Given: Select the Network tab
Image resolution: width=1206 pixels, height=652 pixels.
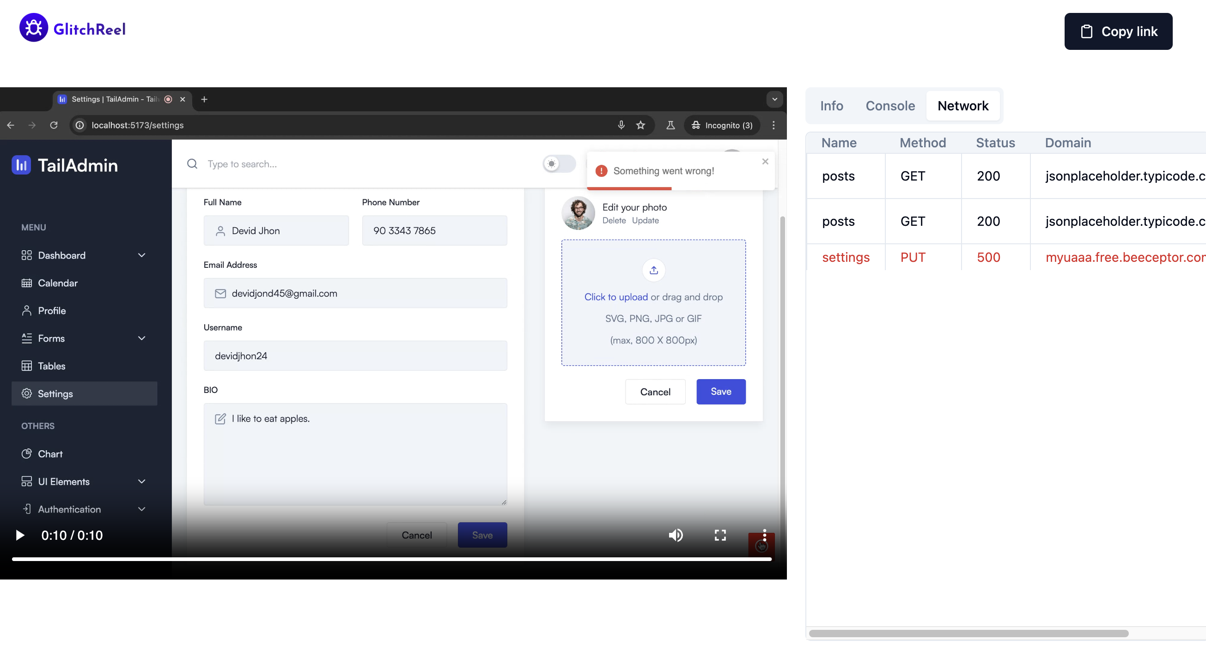Looking at the screenshot, I should pos(962,106).
